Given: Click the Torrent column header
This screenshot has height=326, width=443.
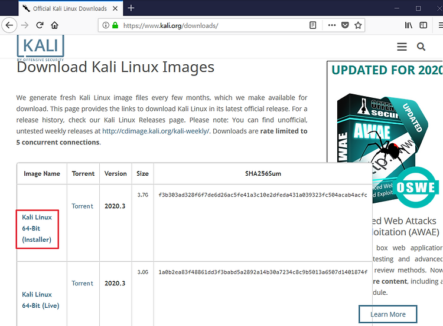Looking at the screenshot, I should click(83, 174).
